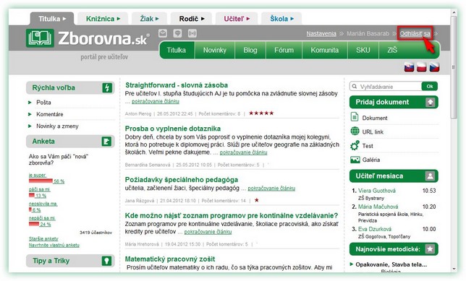Open Blog in the green menu

[x=250, y=50]
